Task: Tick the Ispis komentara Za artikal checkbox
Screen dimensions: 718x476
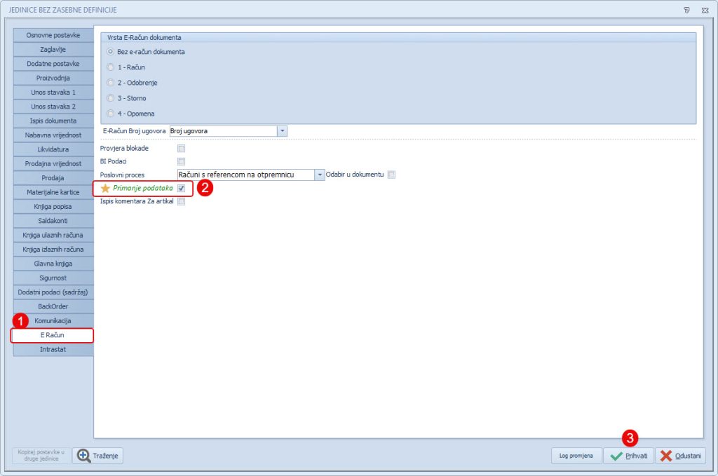Action: [181, 202]
